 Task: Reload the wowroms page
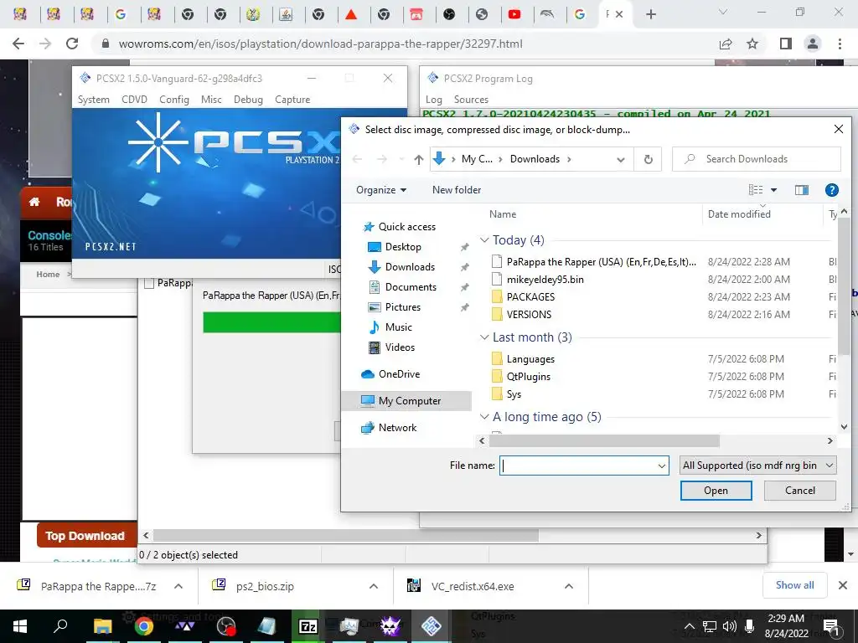72,44
